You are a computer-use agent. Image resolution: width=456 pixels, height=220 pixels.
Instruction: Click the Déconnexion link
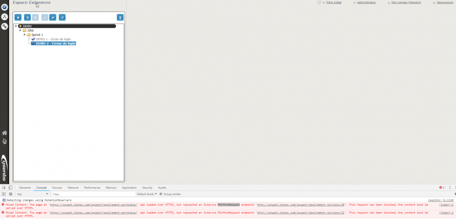[x=445, y=2]
